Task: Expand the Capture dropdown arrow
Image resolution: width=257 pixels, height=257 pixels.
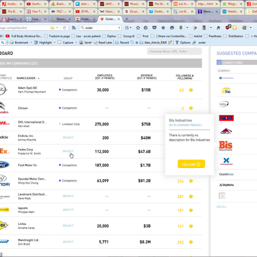Action: (76, 42)
